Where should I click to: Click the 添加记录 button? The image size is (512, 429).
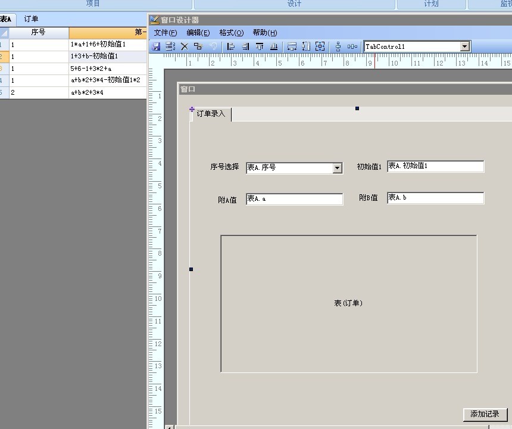(485, 414)
